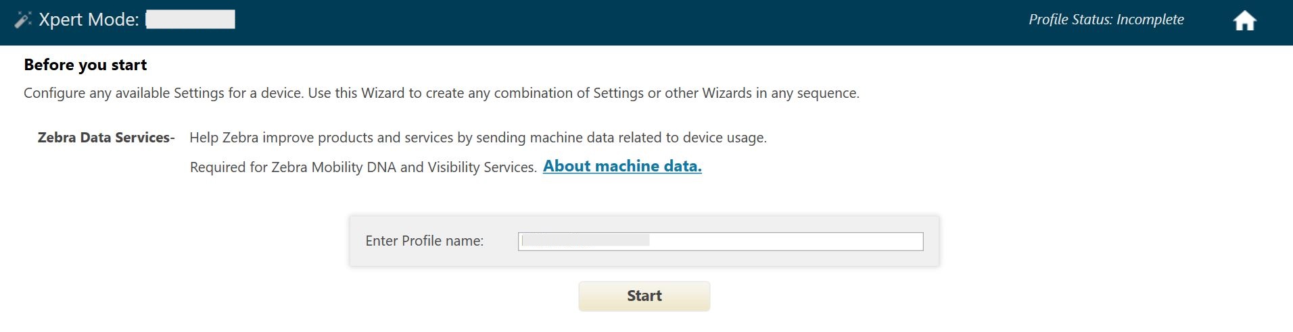
Task: Click the Home icon in the header
Action: pos(1244,21)
